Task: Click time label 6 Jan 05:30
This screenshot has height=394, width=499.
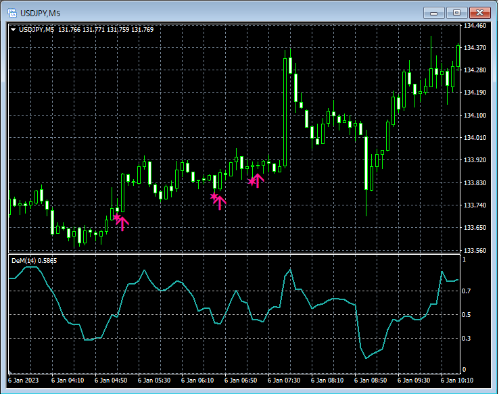Action: [154, 380]
